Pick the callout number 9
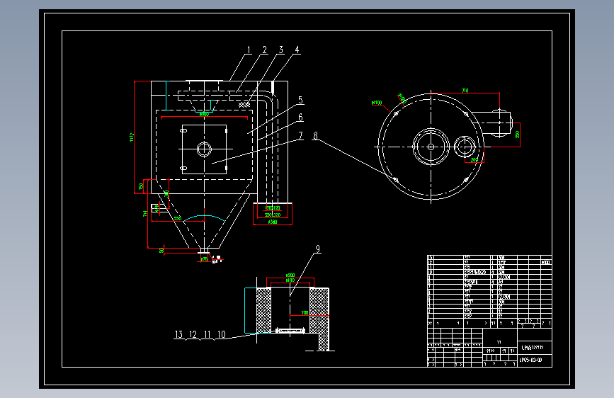 pos(317,249)
